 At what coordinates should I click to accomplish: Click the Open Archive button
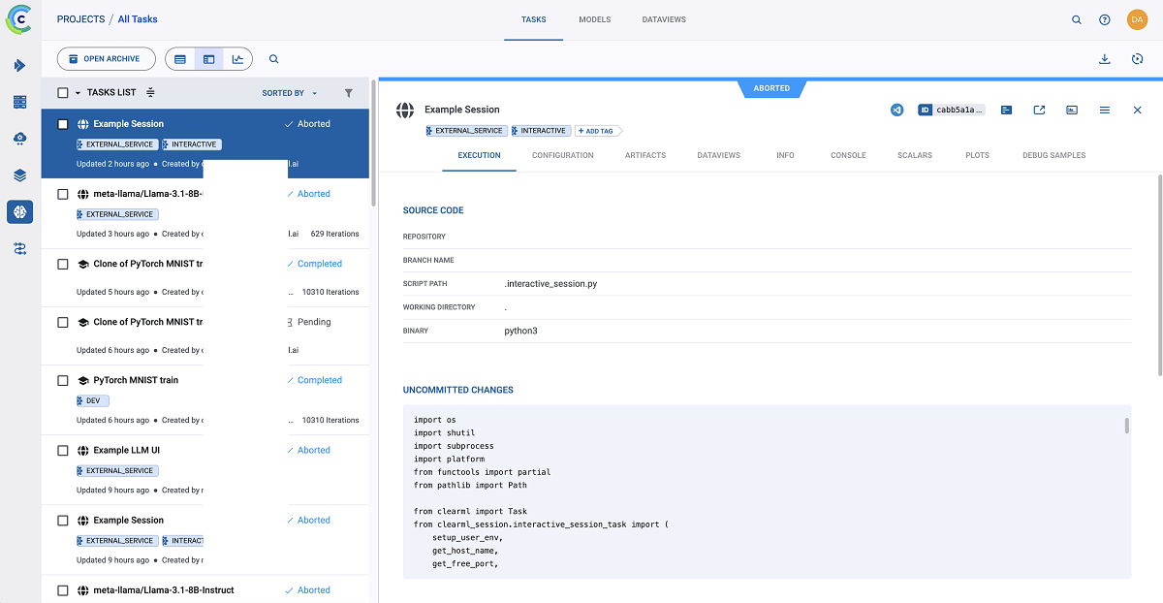click(107, 59)
